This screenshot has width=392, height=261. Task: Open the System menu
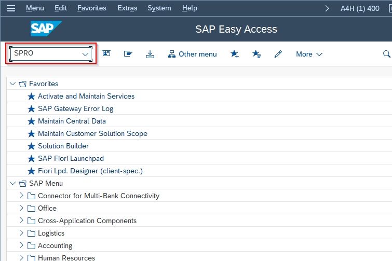coord(159,8)
